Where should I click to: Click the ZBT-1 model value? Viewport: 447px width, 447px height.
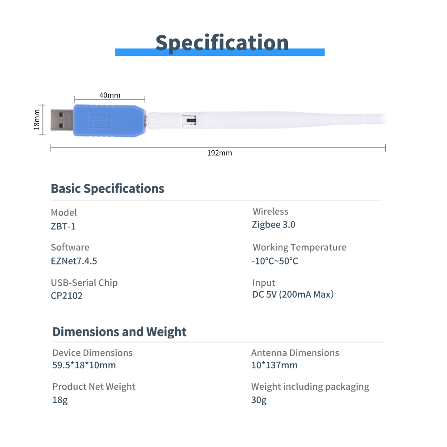pos(63,226)
